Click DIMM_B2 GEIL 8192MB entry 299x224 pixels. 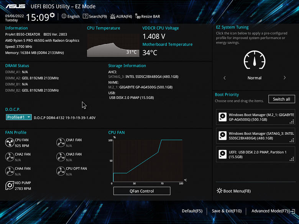(32, 90)
